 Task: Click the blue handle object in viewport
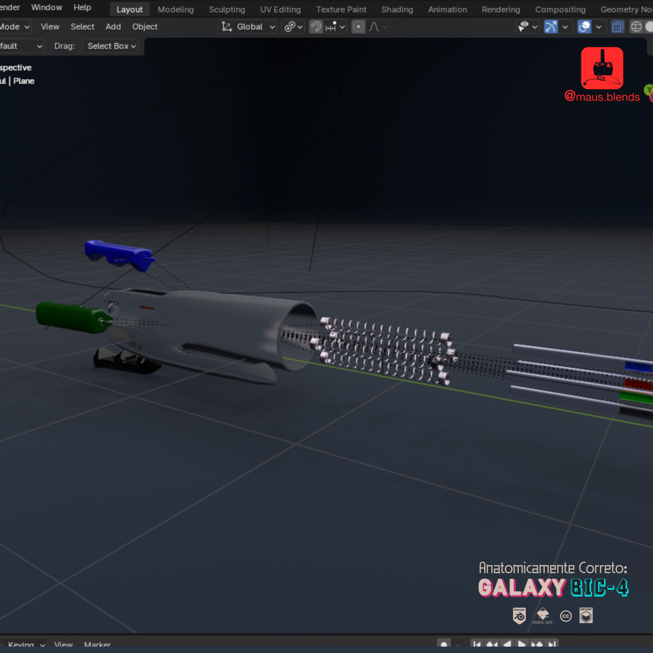(119, 254)
